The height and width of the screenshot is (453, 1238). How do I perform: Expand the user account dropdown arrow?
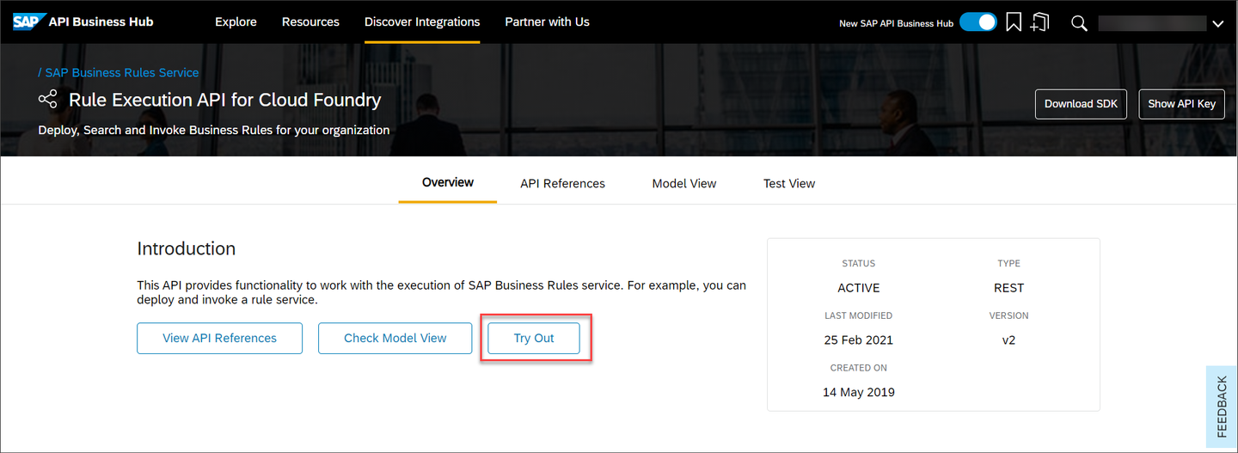pyautogui.click(x=1217, y=24)
